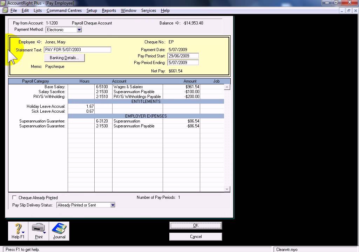The width and height of the screenshot is (359, 252).
Task: Click the Employee zoom arrow
Action: 39,42
